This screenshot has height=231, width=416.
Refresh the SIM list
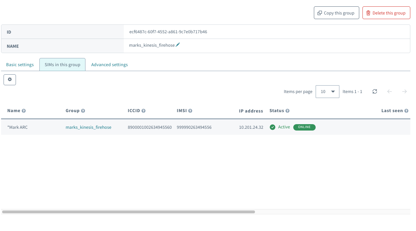click(375, 91)
